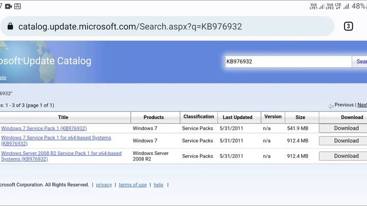The image size is (367, 206).
Task: Click the results count '1 - 3 of 3' text
Action: click(x=15, y=105)
